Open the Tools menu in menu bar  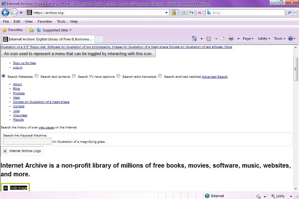[x=61, y=21]
